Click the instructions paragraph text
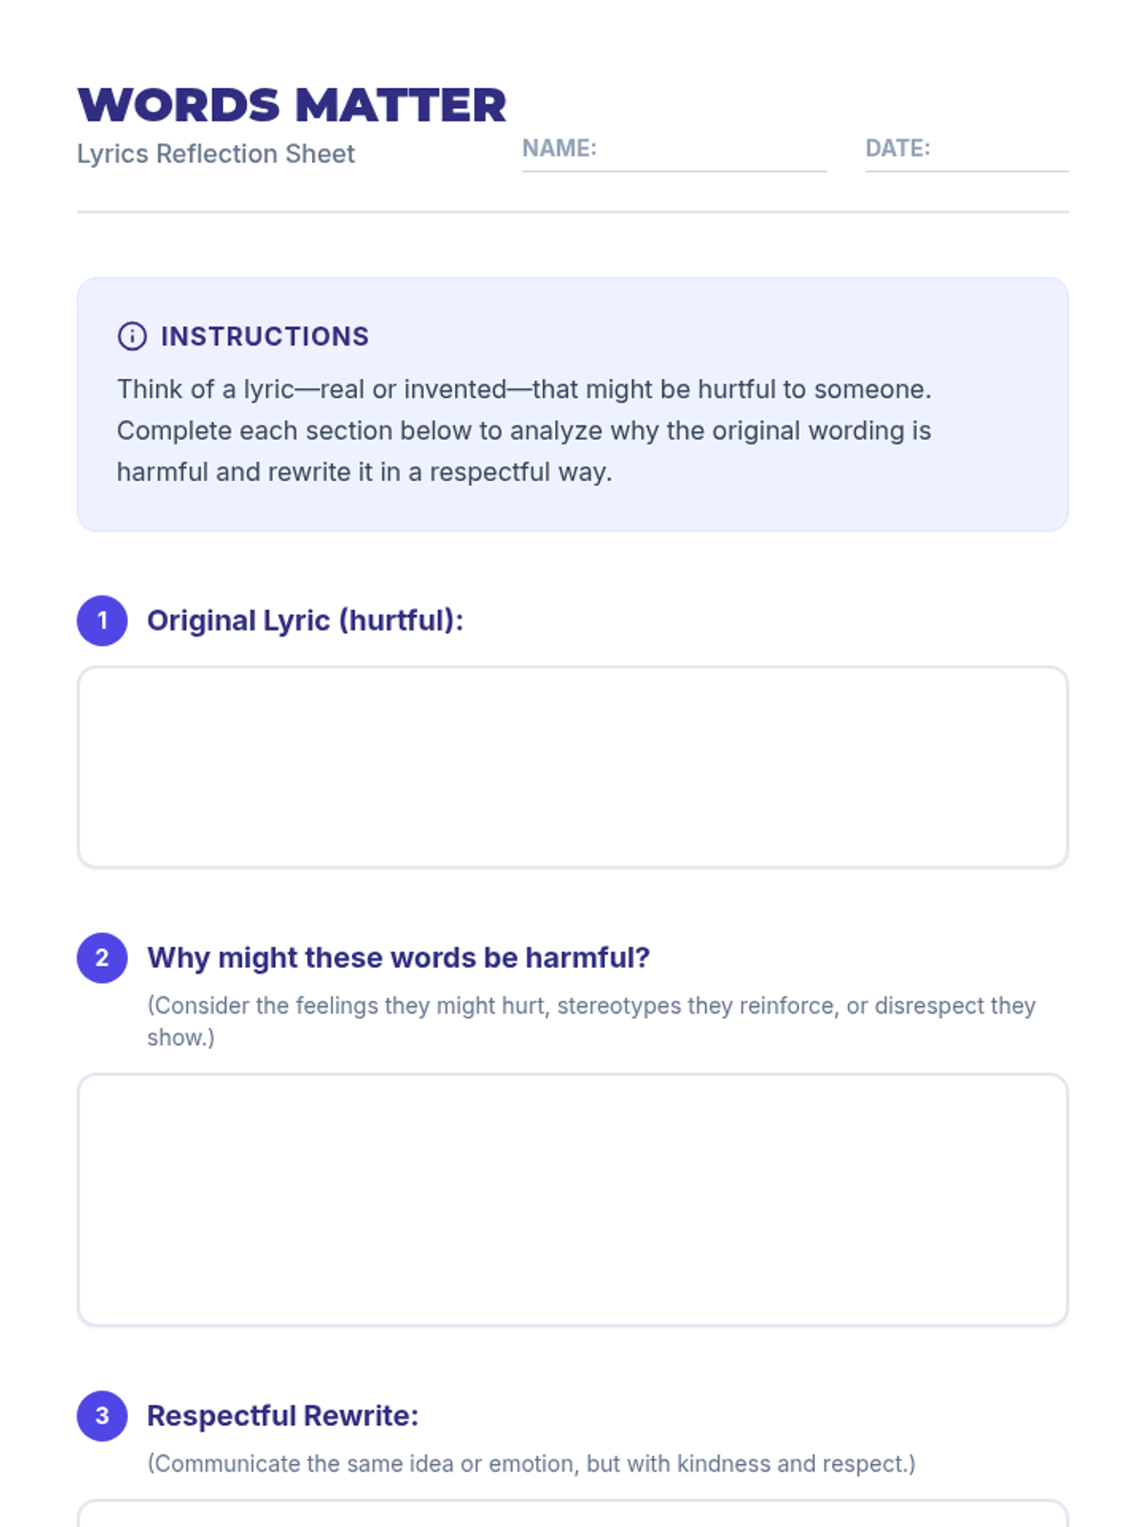The height and width of the screenshot is (1527, 1145). tap(524, 430)
